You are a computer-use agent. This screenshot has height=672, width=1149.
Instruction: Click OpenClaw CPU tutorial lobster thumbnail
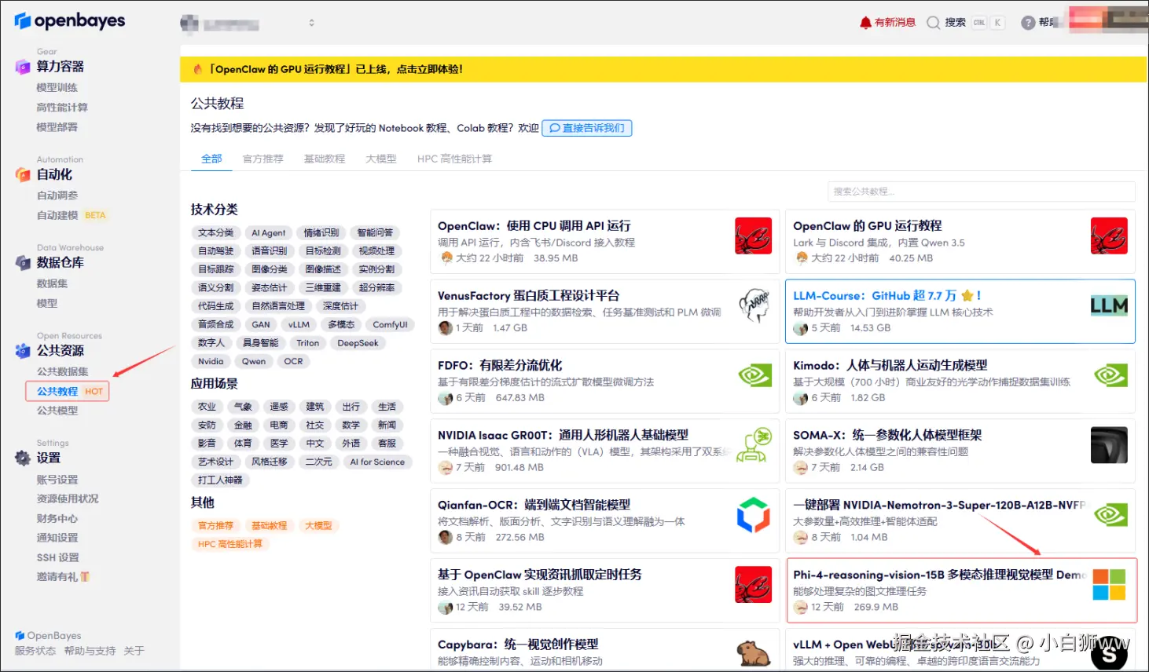click(753, 236)
